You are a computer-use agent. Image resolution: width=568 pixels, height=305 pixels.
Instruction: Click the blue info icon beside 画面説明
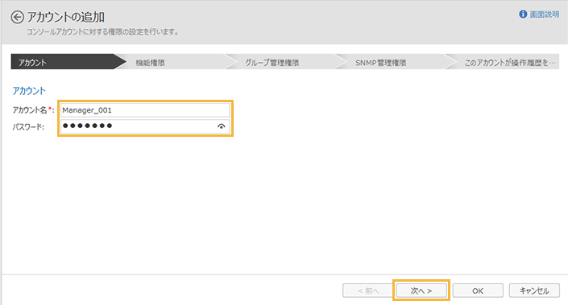pos(523,14)
